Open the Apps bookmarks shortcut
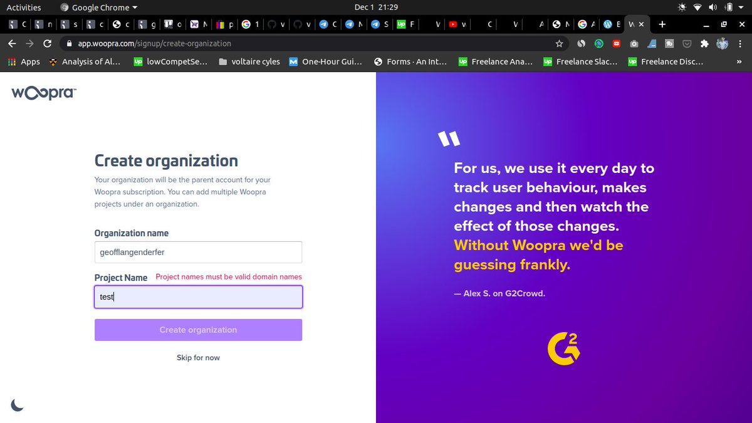Screen dimensions: 752x423 pyautogui.click(x=23, y=61)
